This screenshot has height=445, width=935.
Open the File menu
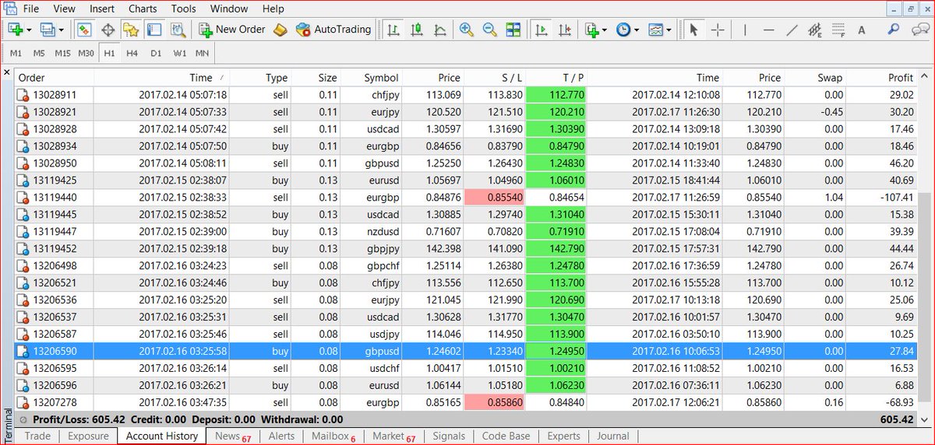click(30, 9)
